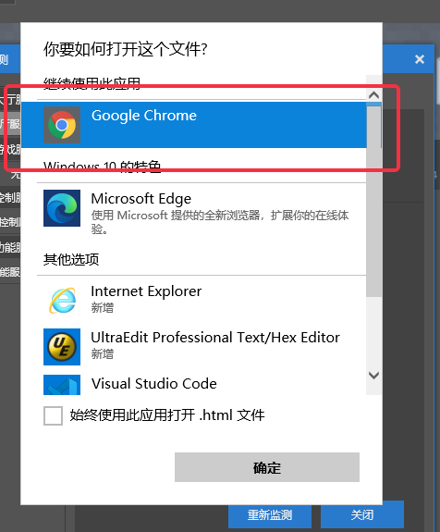440x532 pixels.
Task: Pick the UltraEdit application icon
Action: click(62, 347)
